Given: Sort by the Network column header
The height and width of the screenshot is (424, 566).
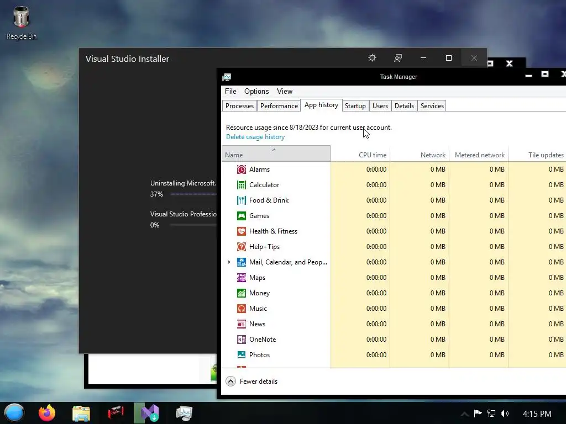Looking at the screenshot, I should tap(420, 154).
